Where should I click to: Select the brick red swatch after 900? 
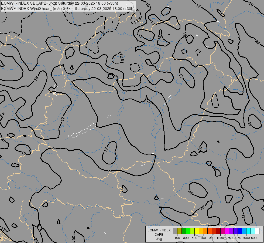click(214, 231)
